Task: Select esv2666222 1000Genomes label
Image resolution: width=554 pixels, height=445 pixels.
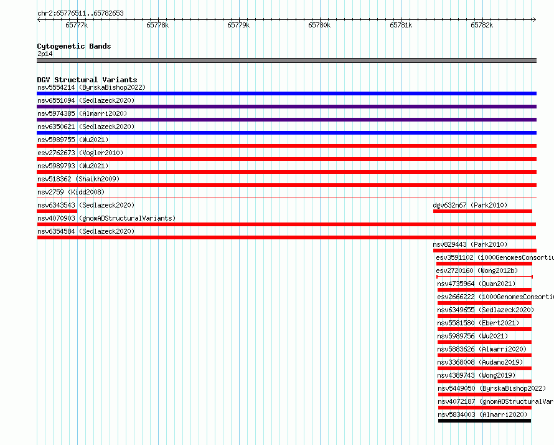Action: (495, 297)
